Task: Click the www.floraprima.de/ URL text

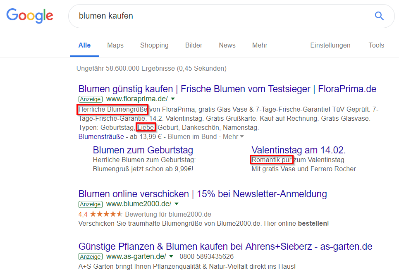Action: [x=137, y=99]
